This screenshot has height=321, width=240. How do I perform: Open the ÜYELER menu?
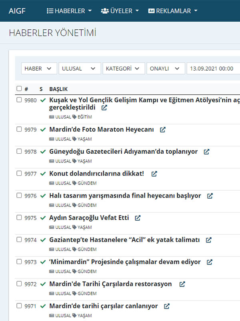pyautogui.click(x=120, y=11)
